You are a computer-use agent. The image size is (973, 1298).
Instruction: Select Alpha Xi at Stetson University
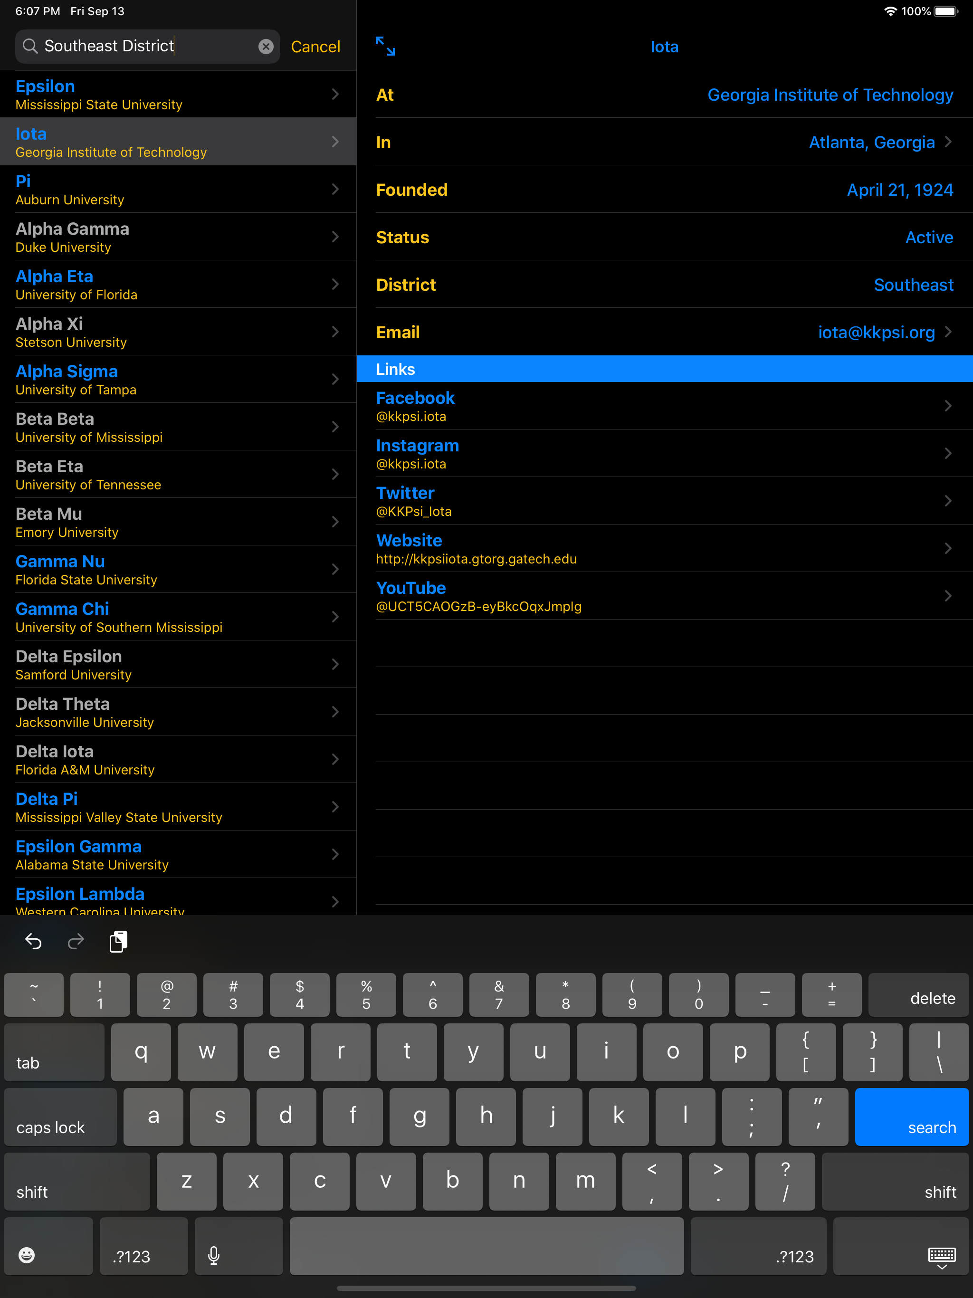178,332
